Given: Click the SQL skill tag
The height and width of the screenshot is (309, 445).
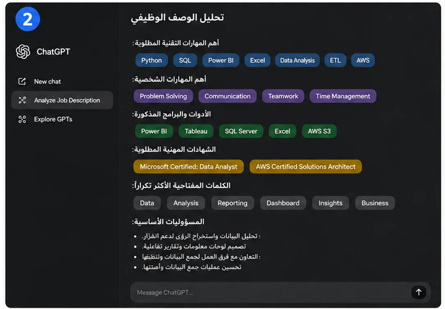Looking at the screenshot, I should point(185,61).
